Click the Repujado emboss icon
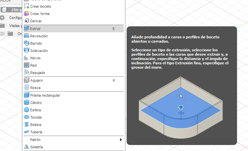 pos(26,72)
